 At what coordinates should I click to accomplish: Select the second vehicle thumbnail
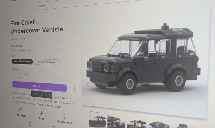coord(116,122)
